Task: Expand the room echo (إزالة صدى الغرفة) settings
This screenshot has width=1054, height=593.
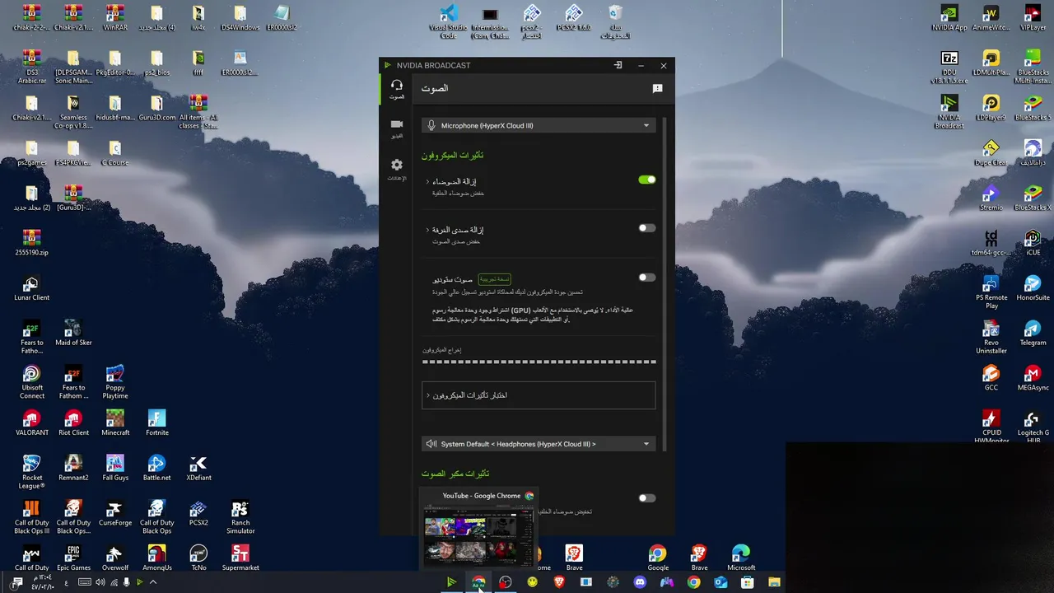Action: [428, 230]
